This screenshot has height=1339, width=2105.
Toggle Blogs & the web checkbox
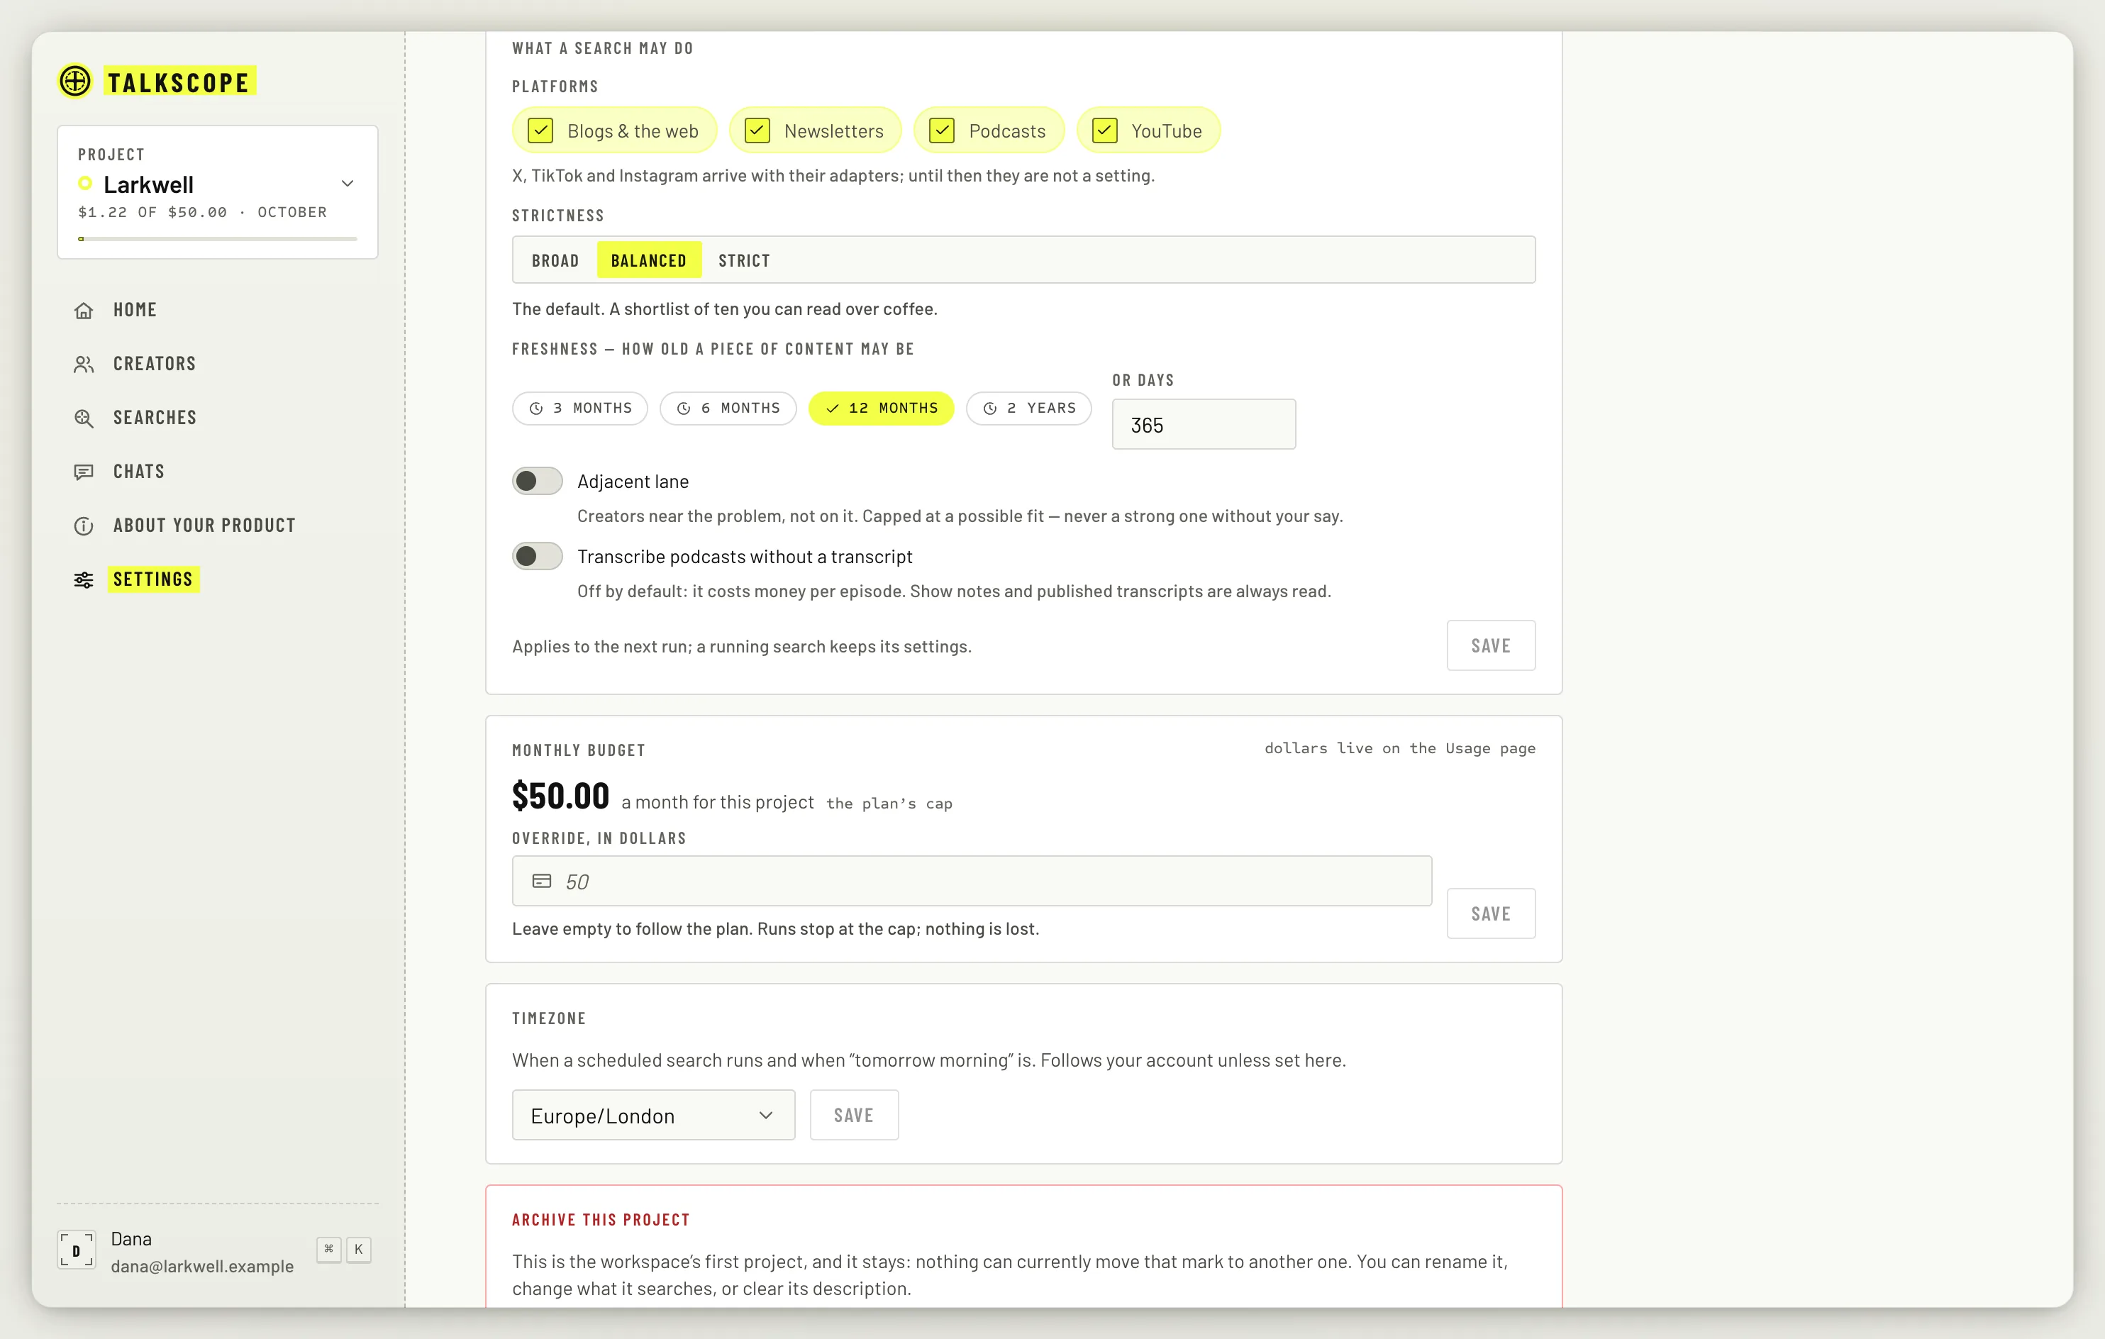point(541,130)
